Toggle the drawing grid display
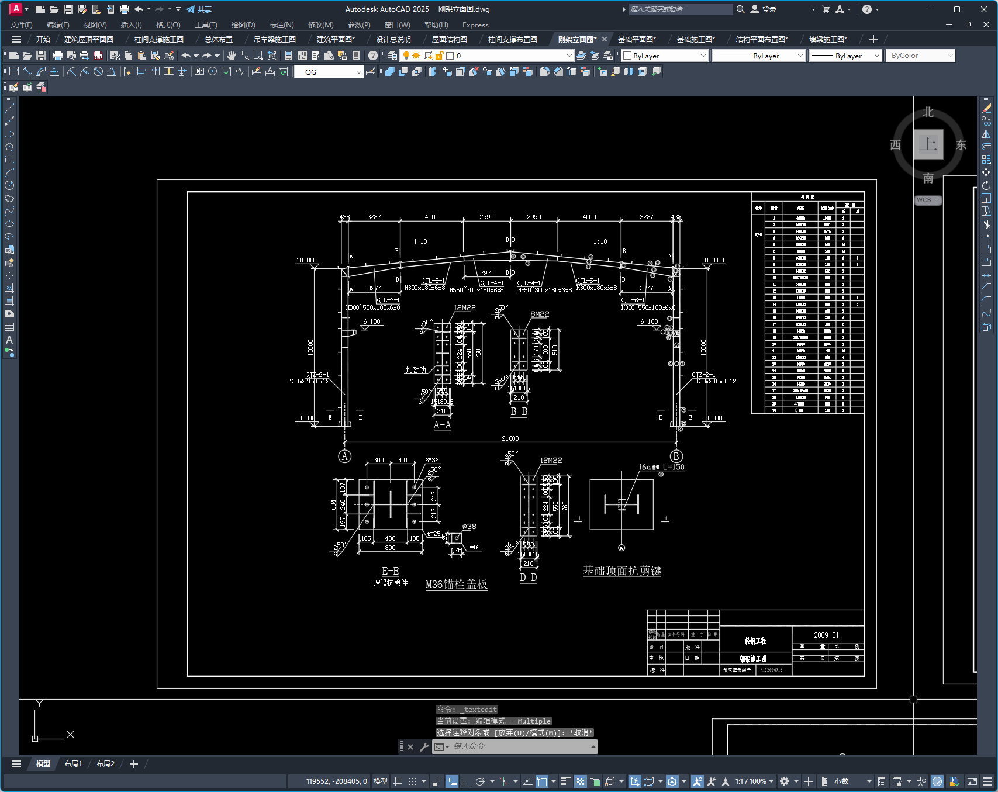Screen dimensions: 998x792 (x=398, y=781)
